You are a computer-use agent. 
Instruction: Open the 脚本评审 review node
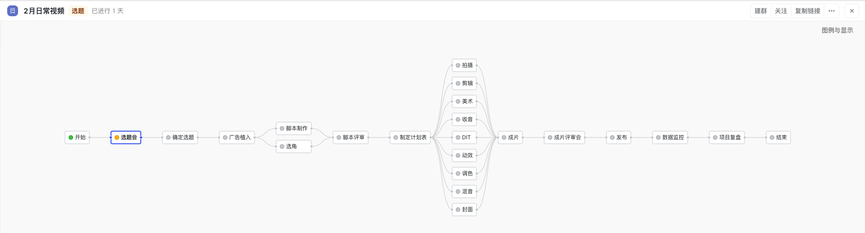tap(351, 137)
